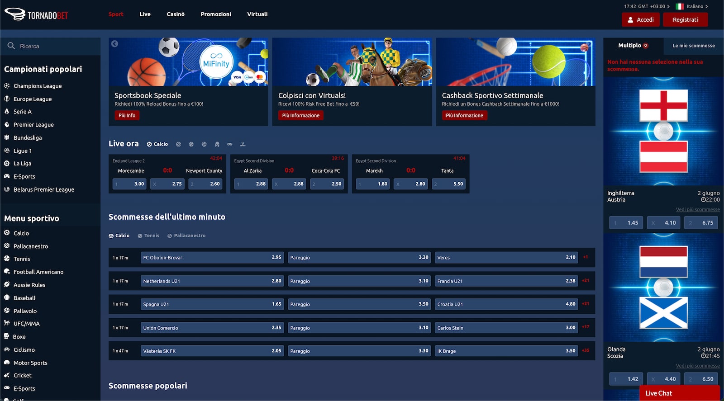Click Vedi più scommesse for Inghilterra-Austria
This screenshot has height=401, width=724.
698,209
